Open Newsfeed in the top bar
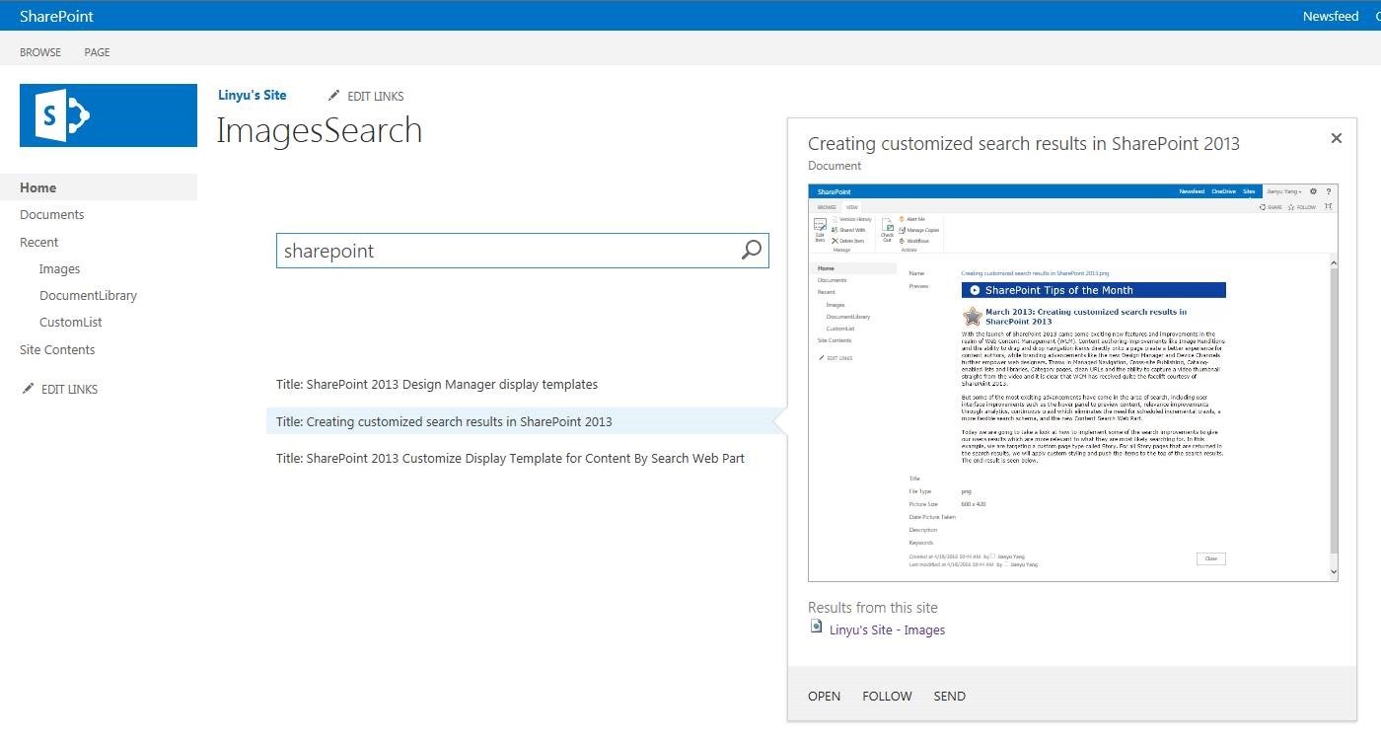The width and height of the screenshot is (1381, 740). (x=1331, y=17)
